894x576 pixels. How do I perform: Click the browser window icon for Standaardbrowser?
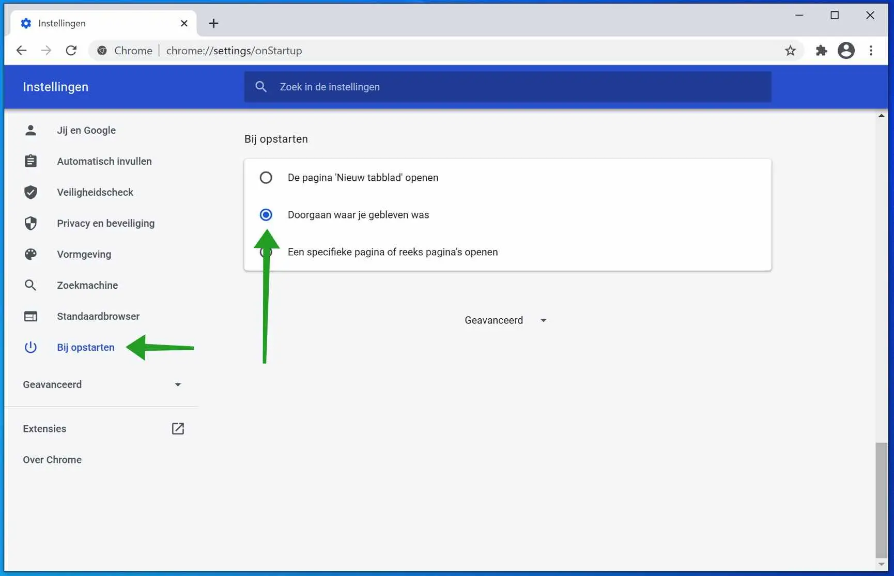[30, 316]
